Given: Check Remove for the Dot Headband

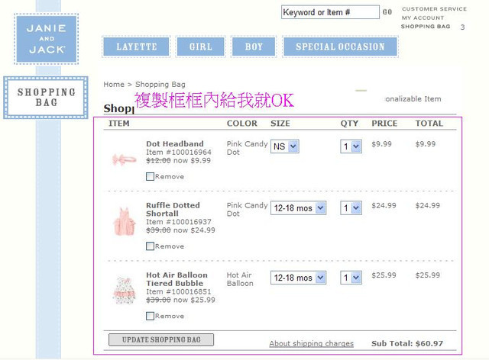Looking at the screenshot, I should [150, 177].
